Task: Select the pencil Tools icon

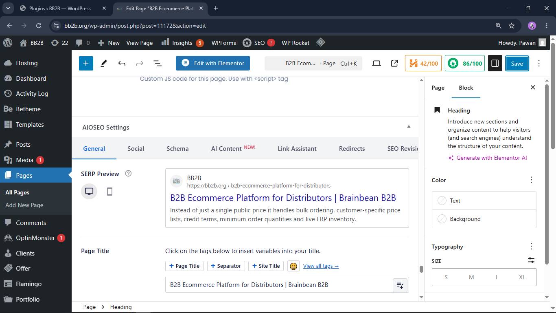Action: tap(104, 63)
